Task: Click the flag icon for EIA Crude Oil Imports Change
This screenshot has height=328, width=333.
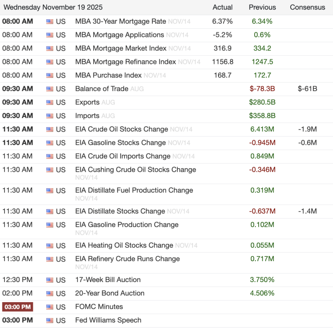Action: (50, 157)
